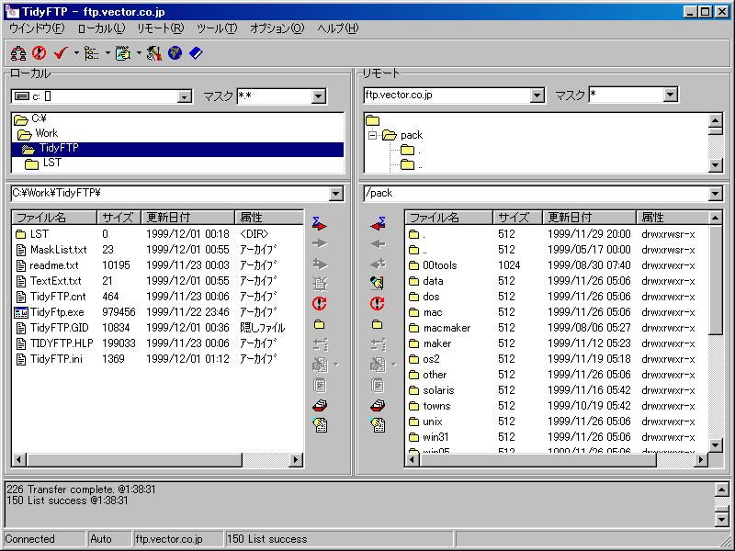Click the remote file list vertical scrollbar thumb
Screen dimensions: 735x551
click(716, 280)
